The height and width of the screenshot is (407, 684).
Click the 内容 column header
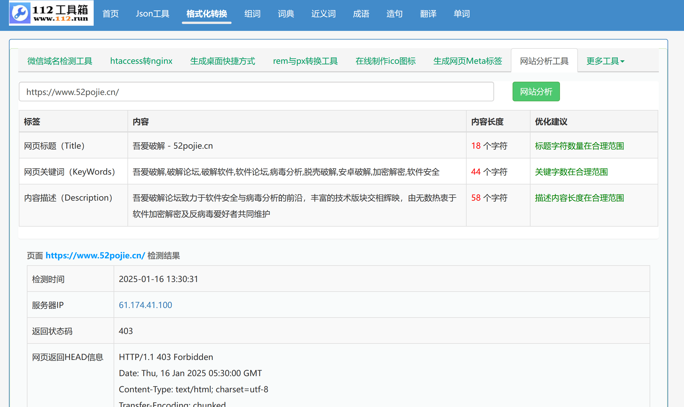coord(141,122)
